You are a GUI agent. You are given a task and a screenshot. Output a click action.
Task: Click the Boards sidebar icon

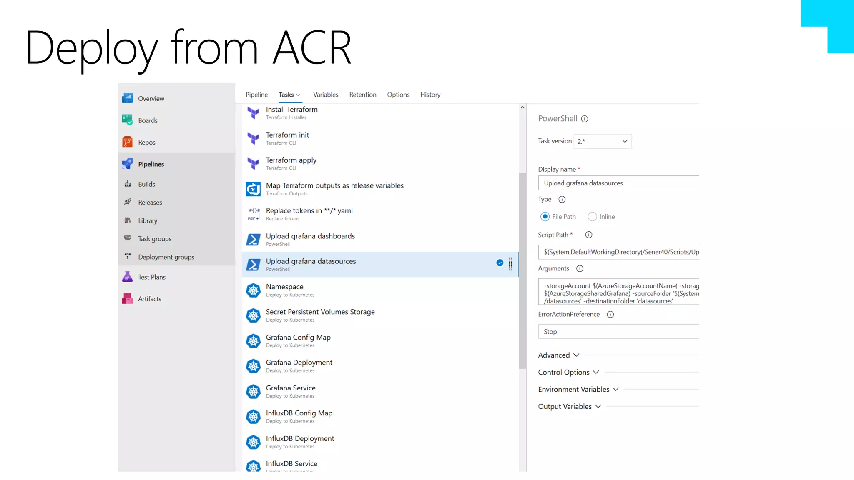click(x=127, y=120)
